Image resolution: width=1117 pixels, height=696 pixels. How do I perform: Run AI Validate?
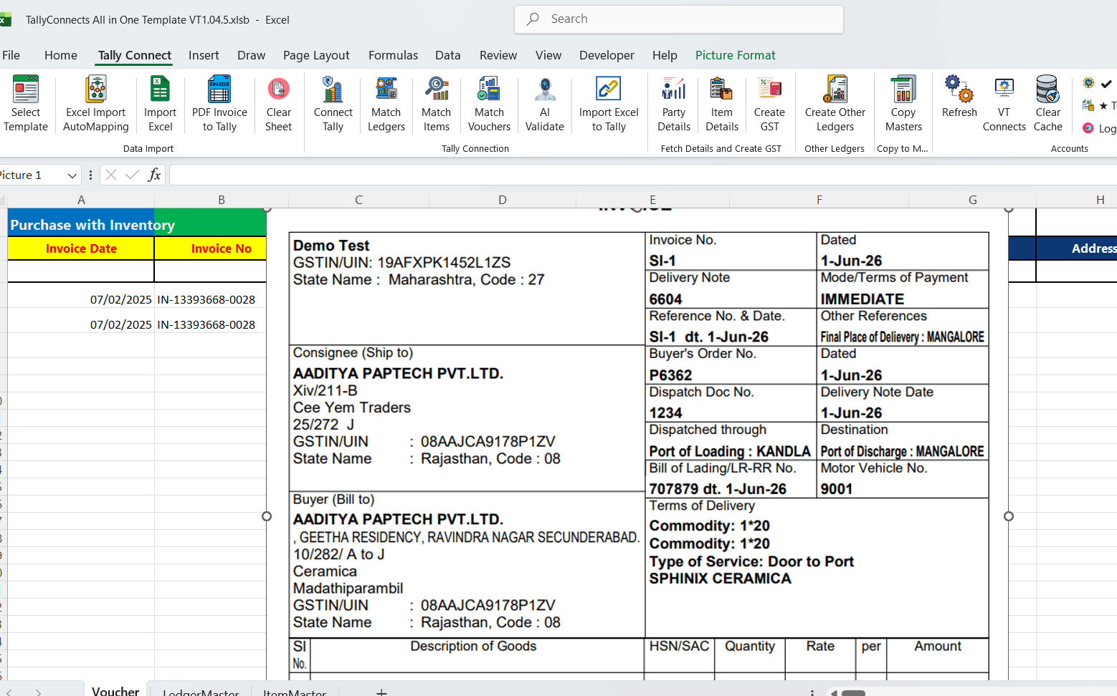545,104
